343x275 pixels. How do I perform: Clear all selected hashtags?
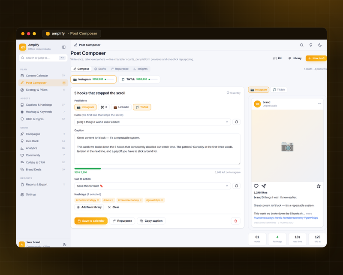coord(113,207)
